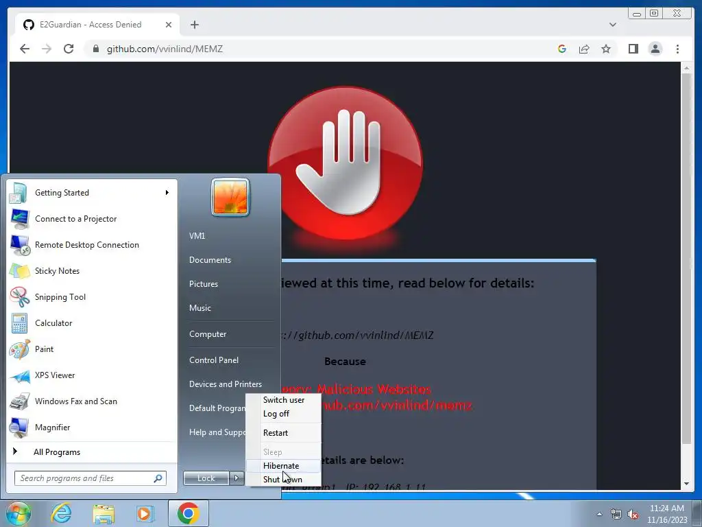The width and height of the screenshot is (702, 527).
Task: Open a new Chrome tab
Action: click(194, 25)
